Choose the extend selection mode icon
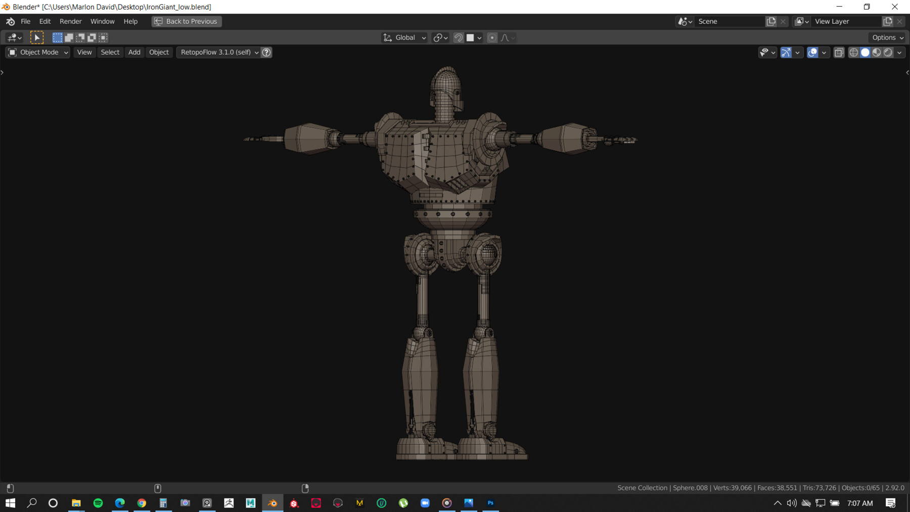This screenshot has height=512, width=910. pos(69,37)
